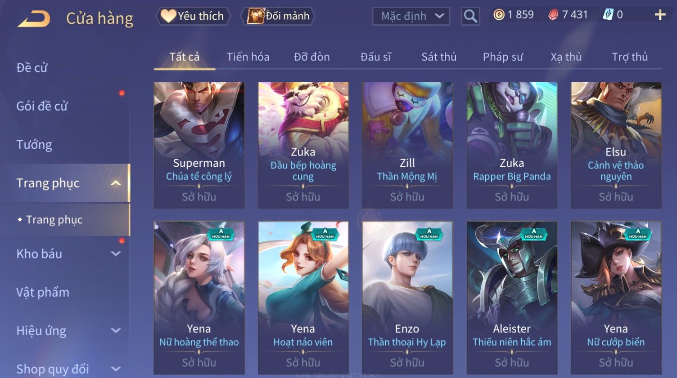Select the Tiến hóa tab
Screen dimensions: 677x378
(x=248, y=57)
